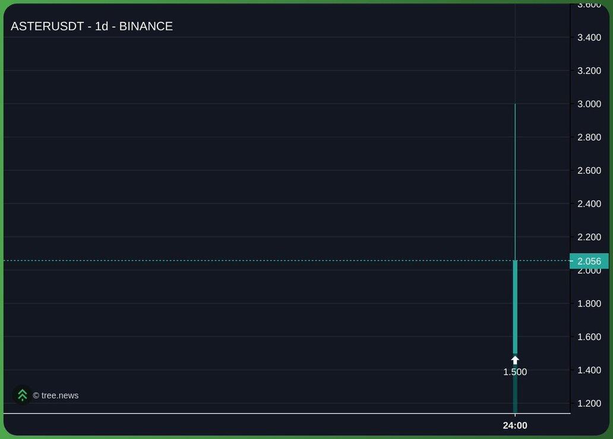Click the 3.400 price axis label
The width and height of the screenshot is (613, 439).
coord(589,38)
